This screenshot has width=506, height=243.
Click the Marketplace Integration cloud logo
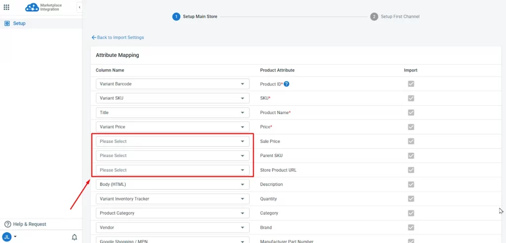(x=32, y=7)
